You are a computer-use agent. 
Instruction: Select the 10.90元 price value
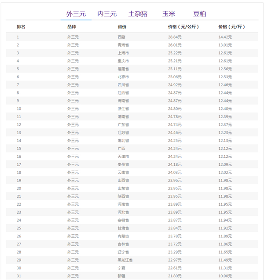(225, 276)
